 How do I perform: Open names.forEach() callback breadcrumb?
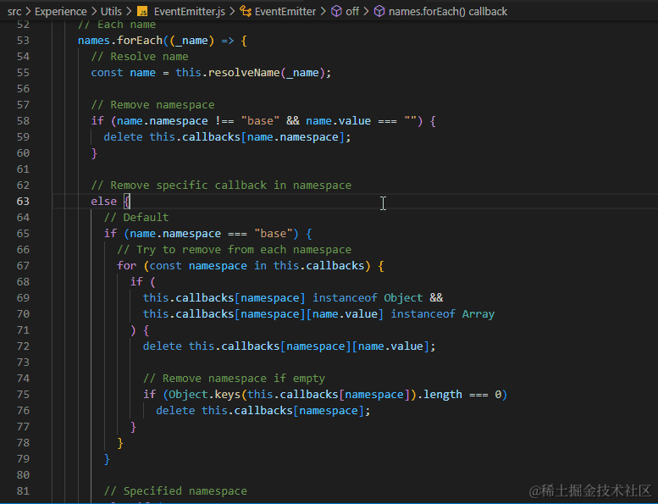point(448,11)
